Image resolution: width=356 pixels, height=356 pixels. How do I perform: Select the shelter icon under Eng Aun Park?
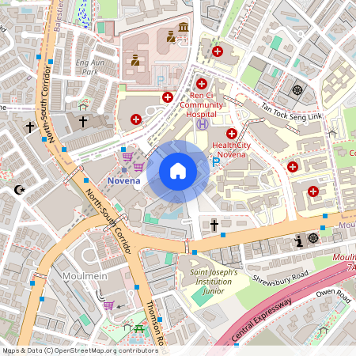coord(83,107)
